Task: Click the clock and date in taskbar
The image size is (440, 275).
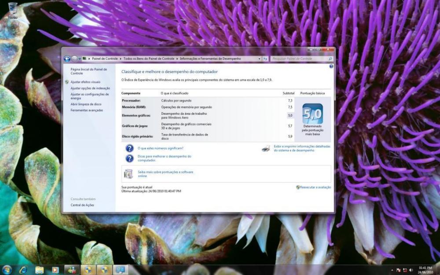Action: click(x=425, y=270)
